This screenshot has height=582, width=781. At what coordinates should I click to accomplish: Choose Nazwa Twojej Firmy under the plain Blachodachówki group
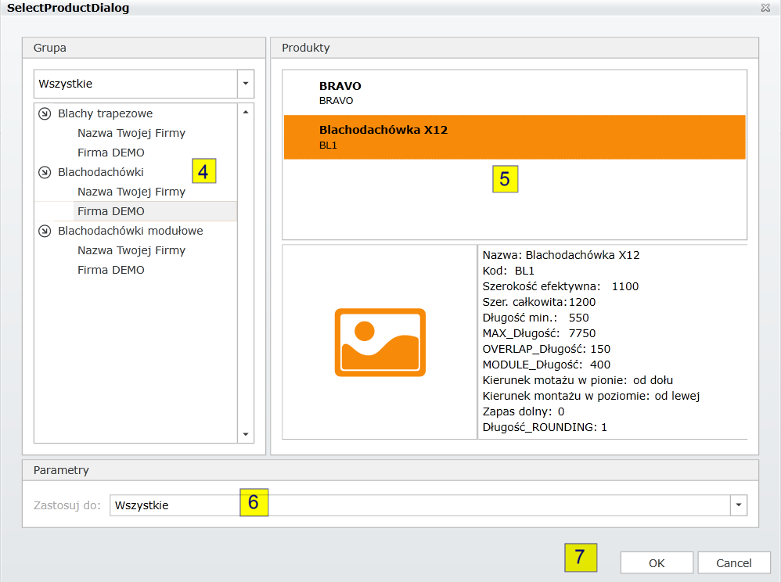(131, 192)
